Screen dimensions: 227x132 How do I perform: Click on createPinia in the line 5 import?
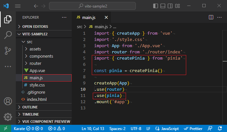[131, 58]
